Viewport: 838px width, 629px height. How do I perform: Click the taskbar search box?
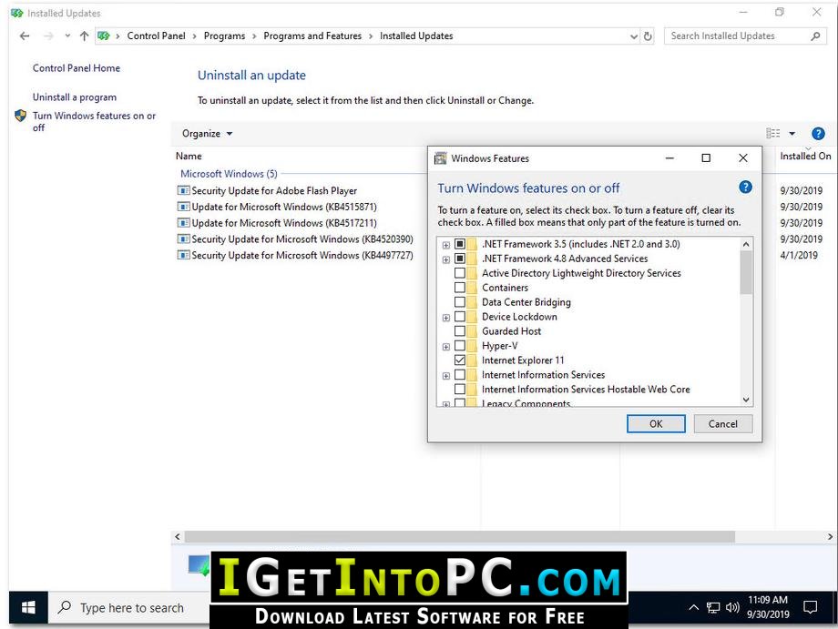(129, 608)
